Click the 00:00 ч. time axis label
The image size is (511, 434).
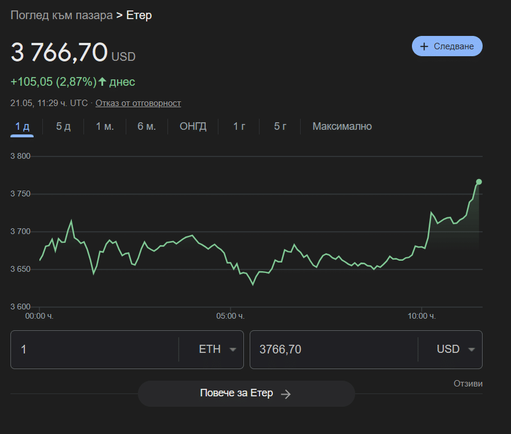tap(39, 316)
